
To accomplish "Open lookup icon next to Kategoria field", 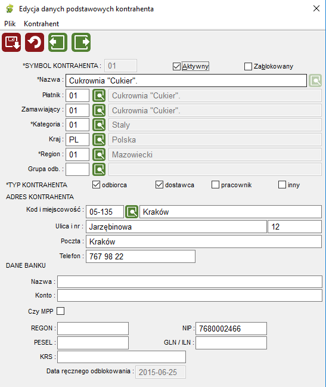I will (99, 125).
